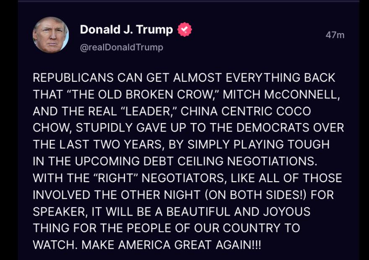369x260 pixels.
Task: Click the closing "MAKE AMERICA GREAT AGAIN!!!" text
Action: coord(171,245)
